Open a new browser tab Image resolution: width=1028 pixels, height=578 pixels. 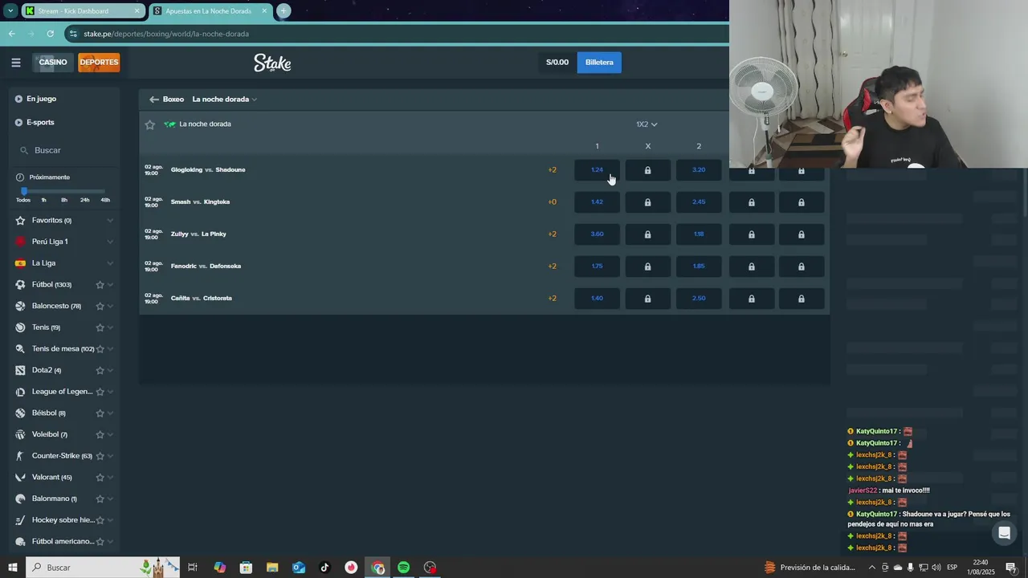click(284, 11)
